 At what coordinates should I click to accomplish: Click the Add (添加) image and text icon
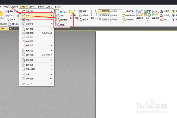[148, 13]
